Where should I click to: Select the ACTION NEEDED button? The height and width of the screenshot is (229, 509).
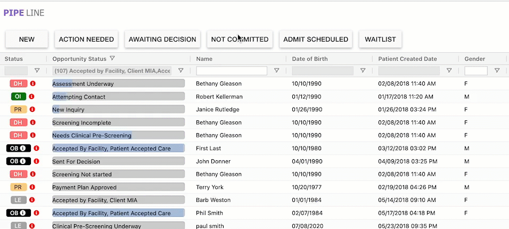point(86,39)
